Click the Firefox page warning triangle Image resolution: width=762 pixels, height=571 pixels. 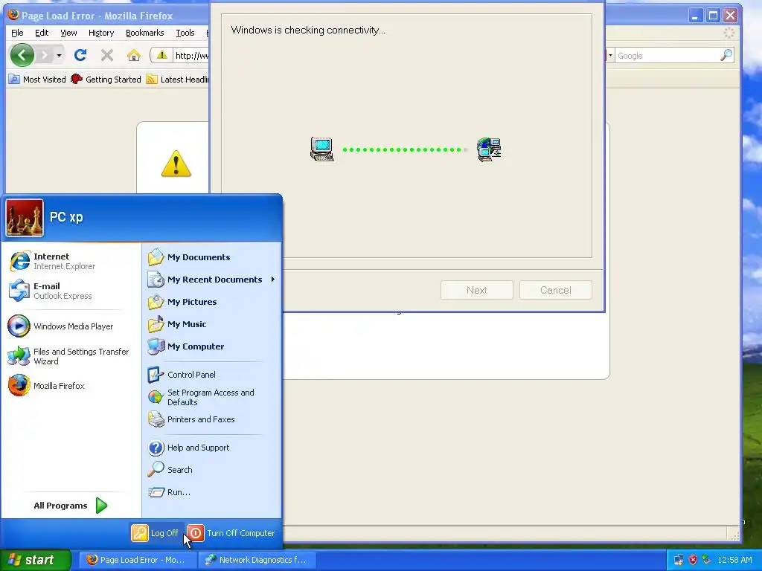(x=176, y=163)
